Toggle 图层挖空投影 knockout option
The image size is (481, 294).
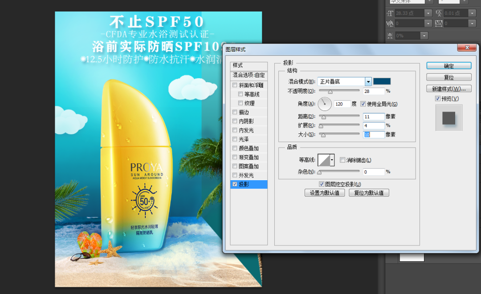click(322, 184)
